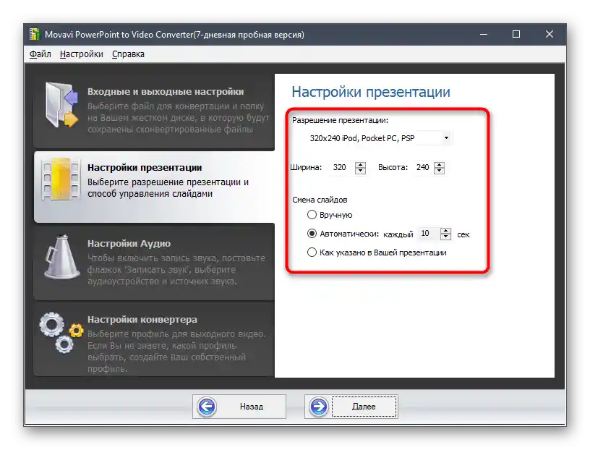Image resolution: width=590 pixels, height=450 pixels.
Task: Click the film strip presentation settings icon
Action: point(61,179)
